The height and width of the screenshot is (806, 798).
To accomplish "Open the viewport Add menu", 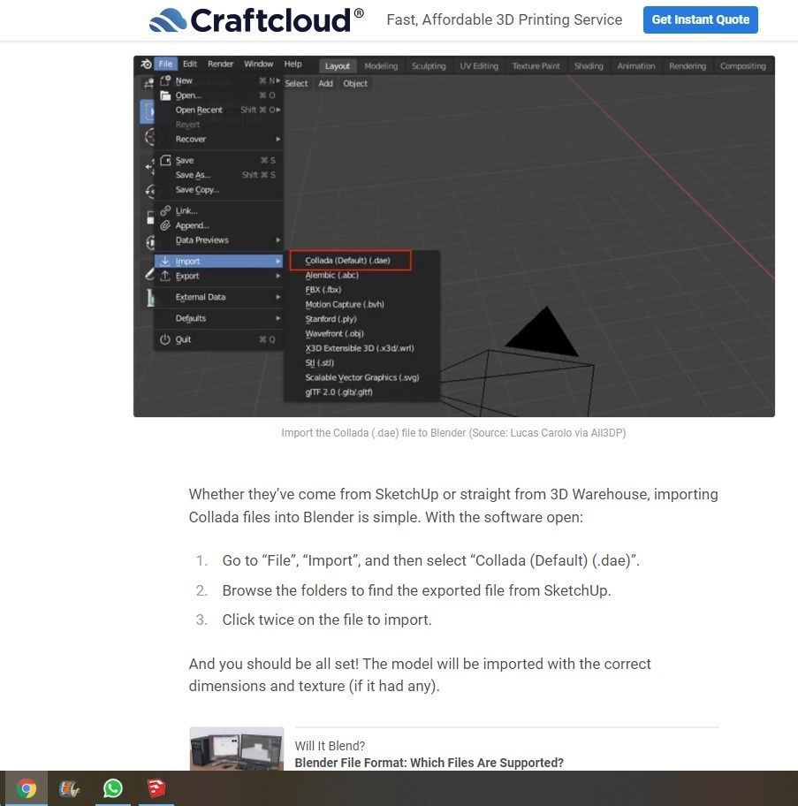I will (x=326, y=83).
